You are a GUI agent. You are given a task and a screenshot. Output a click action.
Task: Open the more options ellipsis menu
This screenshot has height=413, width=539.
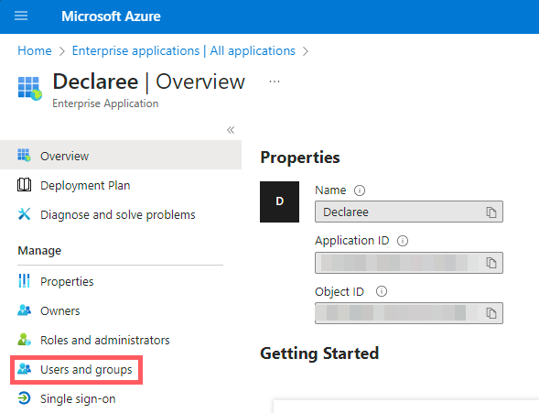click(275, 82)
